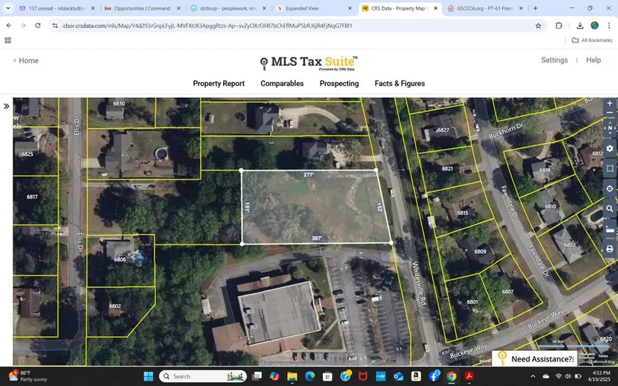
Task: Open the Property Report tab
Action: pos(219,84)
